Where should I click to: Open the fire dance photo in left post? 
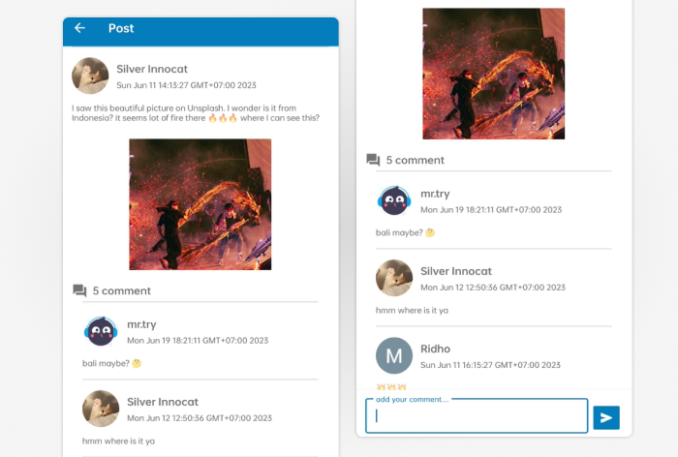[200, 204]
